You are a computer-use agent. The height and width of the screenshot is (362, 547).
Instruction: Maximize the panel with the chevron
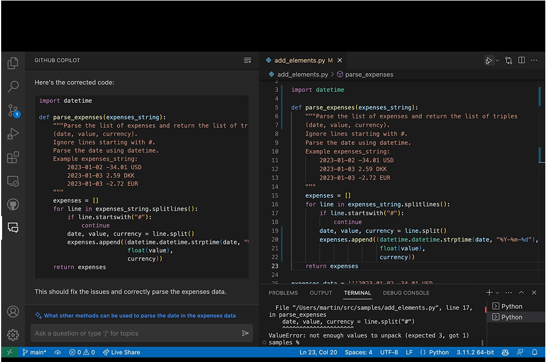point(521,292)
